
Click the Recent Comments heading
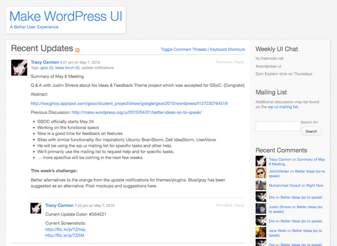281,150
